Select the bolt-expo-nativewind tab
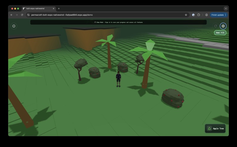 coord(39,9)
